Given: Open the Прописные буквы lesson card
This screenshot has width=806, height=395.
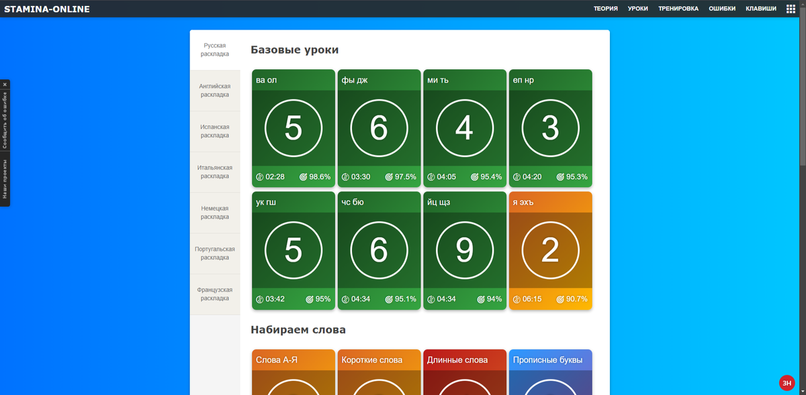Looking at the screenshot, I should [x=550, y=372].
